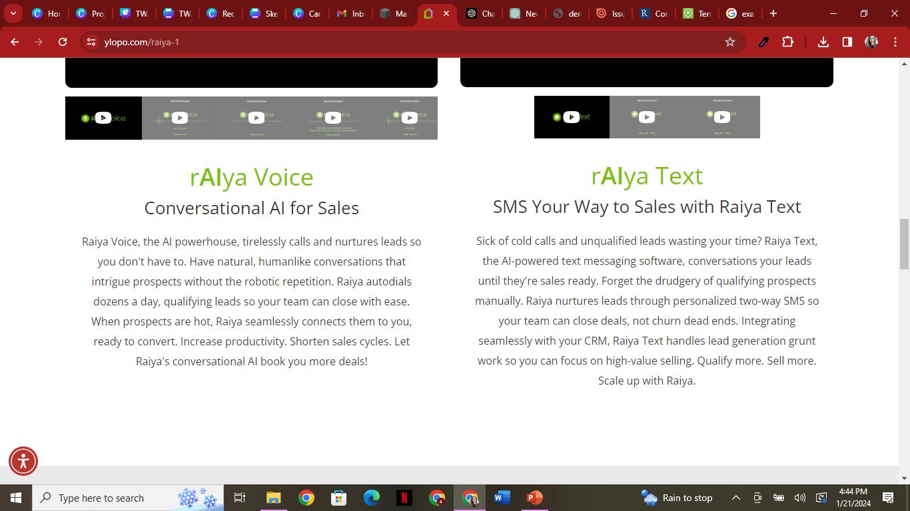The height and width of the screenshot is (511, 910).
Task: Launch Microsoft Store from the taskbar
Action: pos(338,498)
